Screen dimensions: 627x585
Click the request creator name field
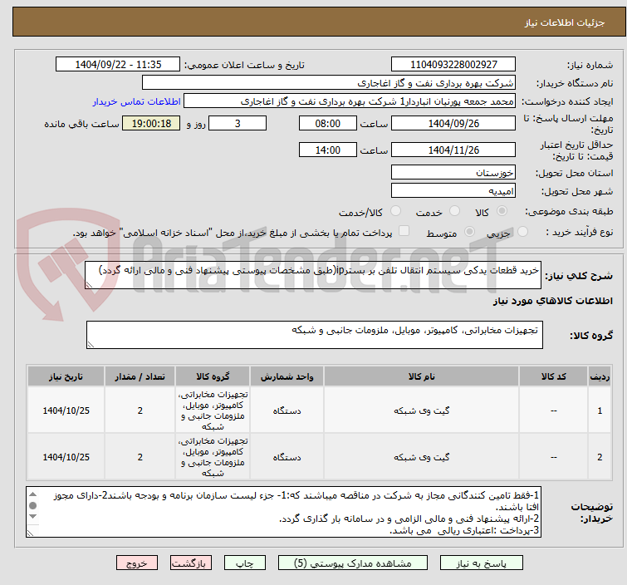pyautogui.click(x=350, y=101)
